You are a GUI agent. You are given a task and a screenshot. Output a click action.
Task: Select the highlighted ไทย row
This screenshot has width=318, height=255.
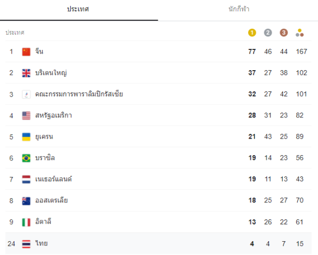click(158, 243)
